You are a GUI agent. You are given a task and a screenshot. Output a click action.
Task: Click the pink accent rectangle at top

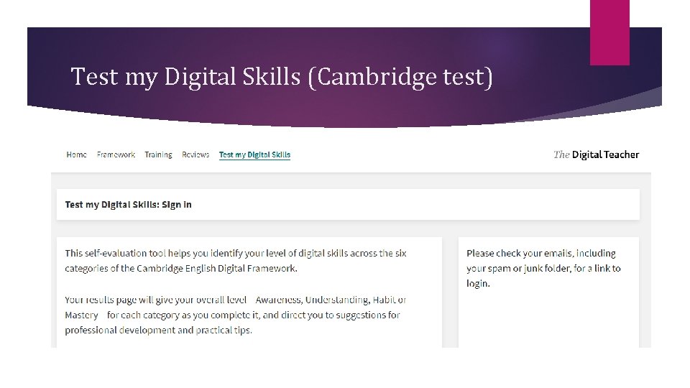tap(609, 32)
